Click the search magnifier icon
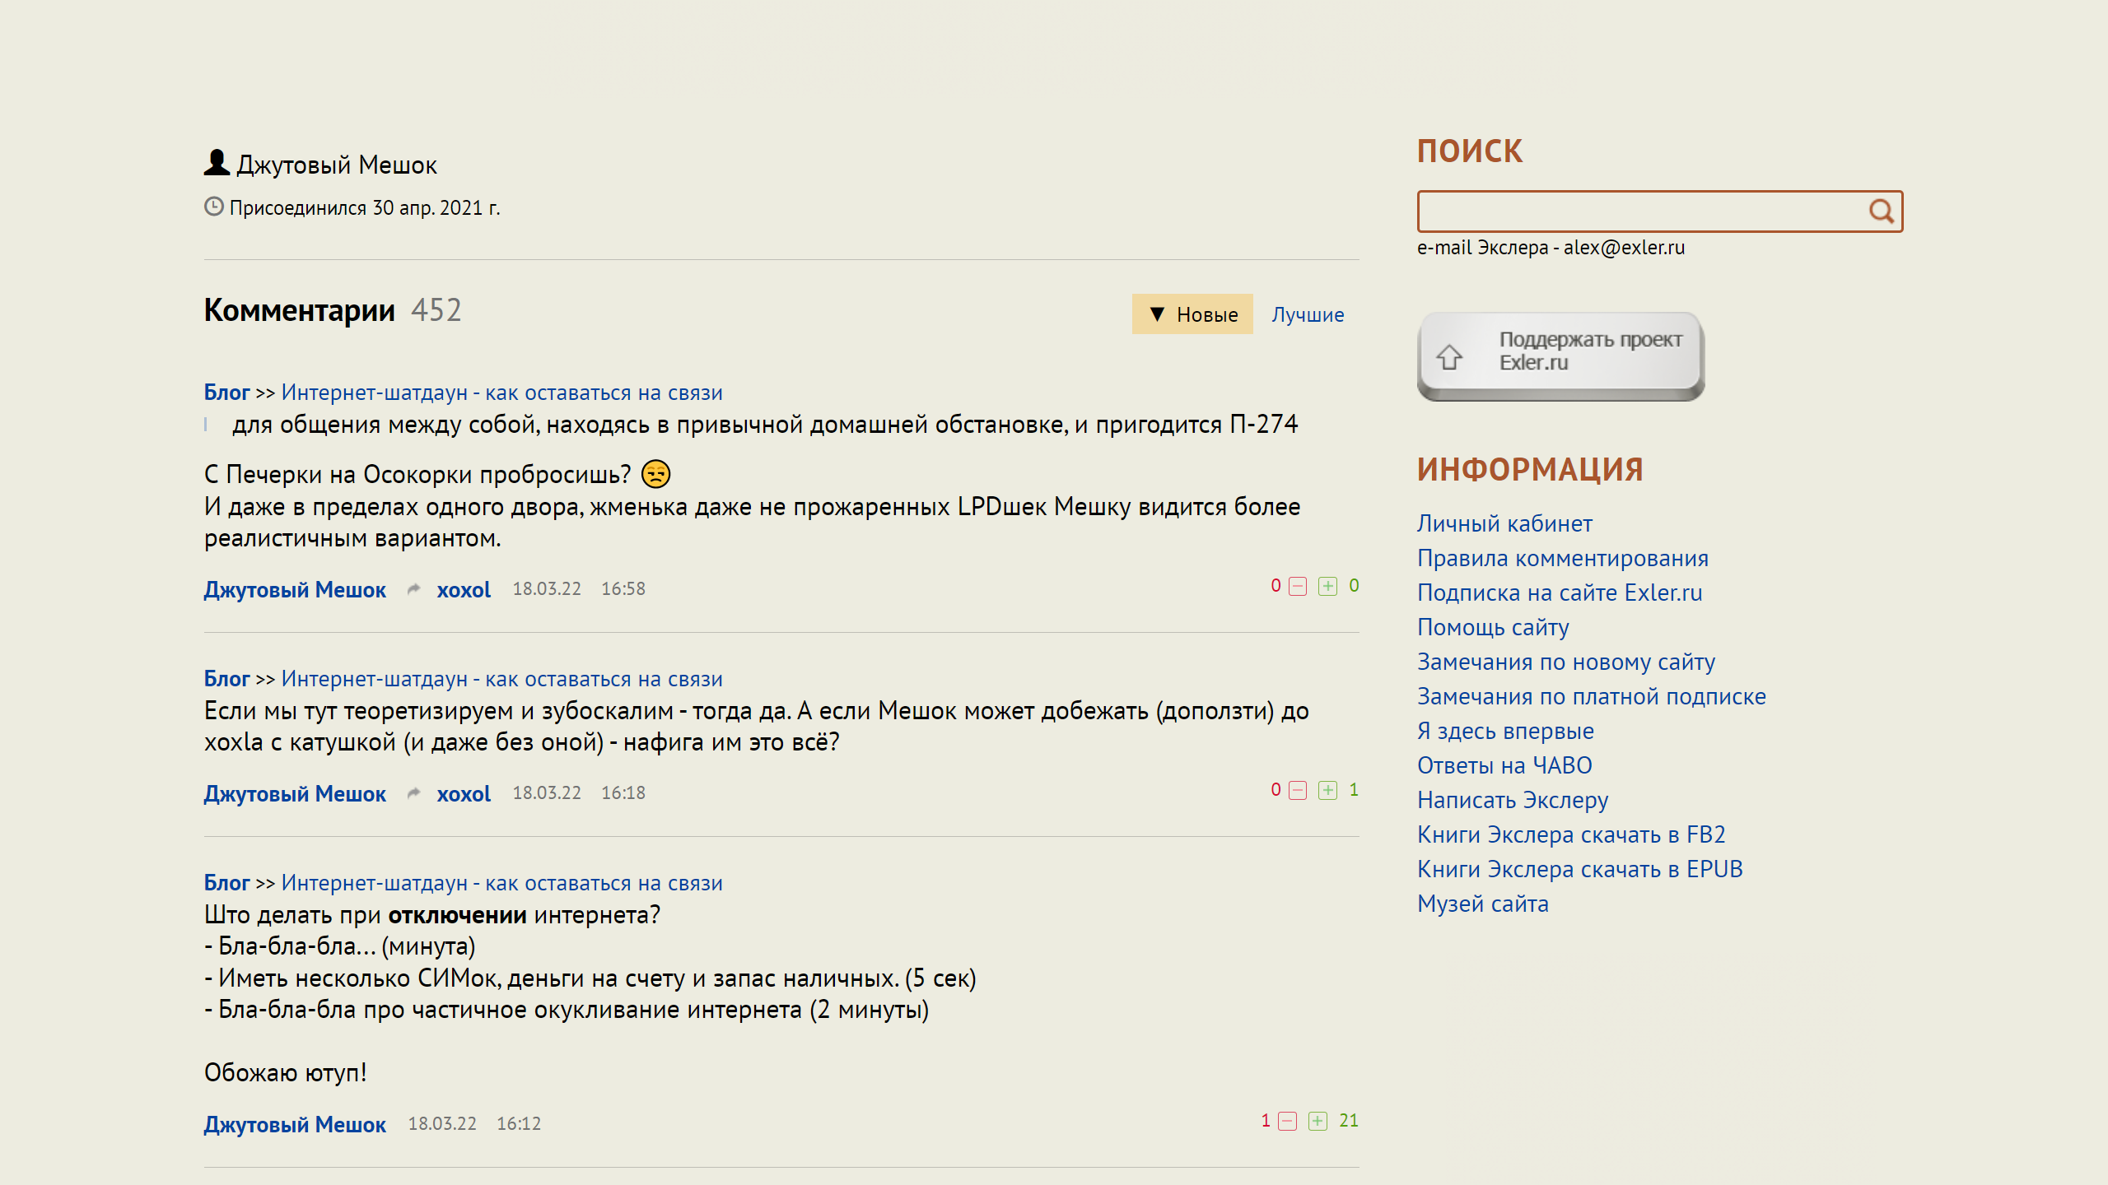Screen dimensions: 2108x1185 1880,212
